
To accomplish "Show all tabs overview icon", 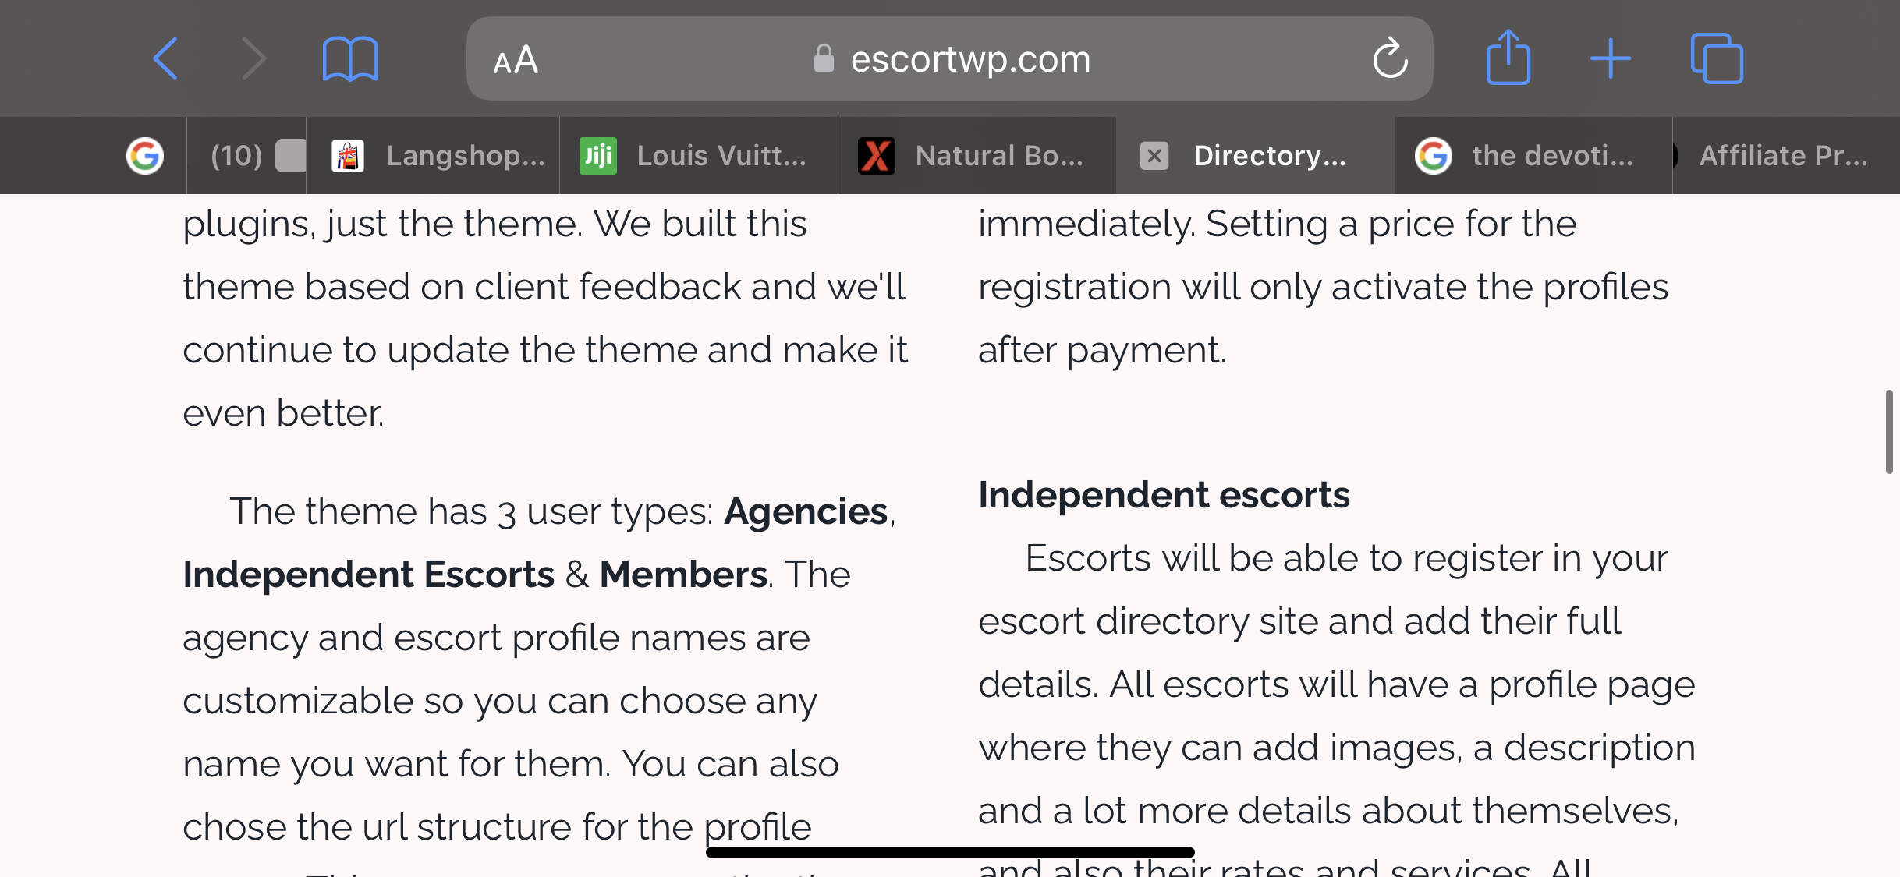I will (x=1717, y=58).
